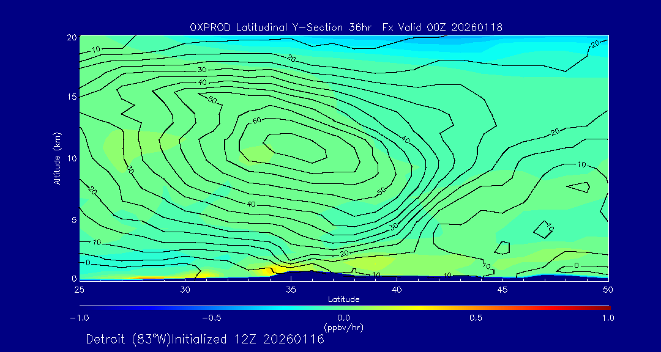
Task: Click the colorbar label -0.5
Action: click(x=211, y=318)
